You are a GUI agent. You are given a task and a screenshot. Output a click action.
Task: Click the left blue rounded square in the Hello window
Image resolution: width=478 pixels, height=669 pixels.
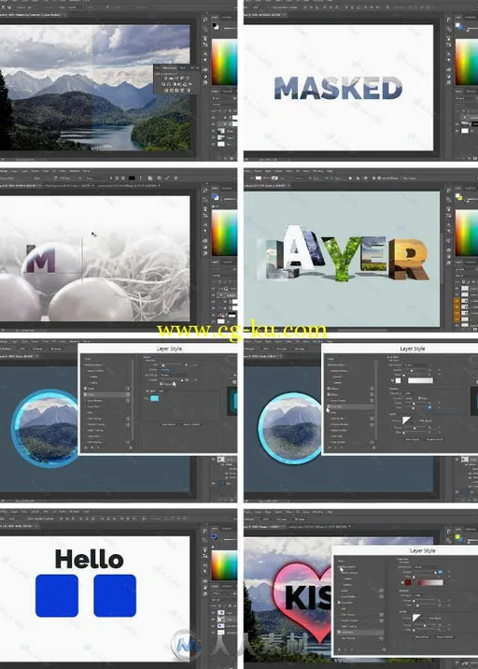click(57, 595)
